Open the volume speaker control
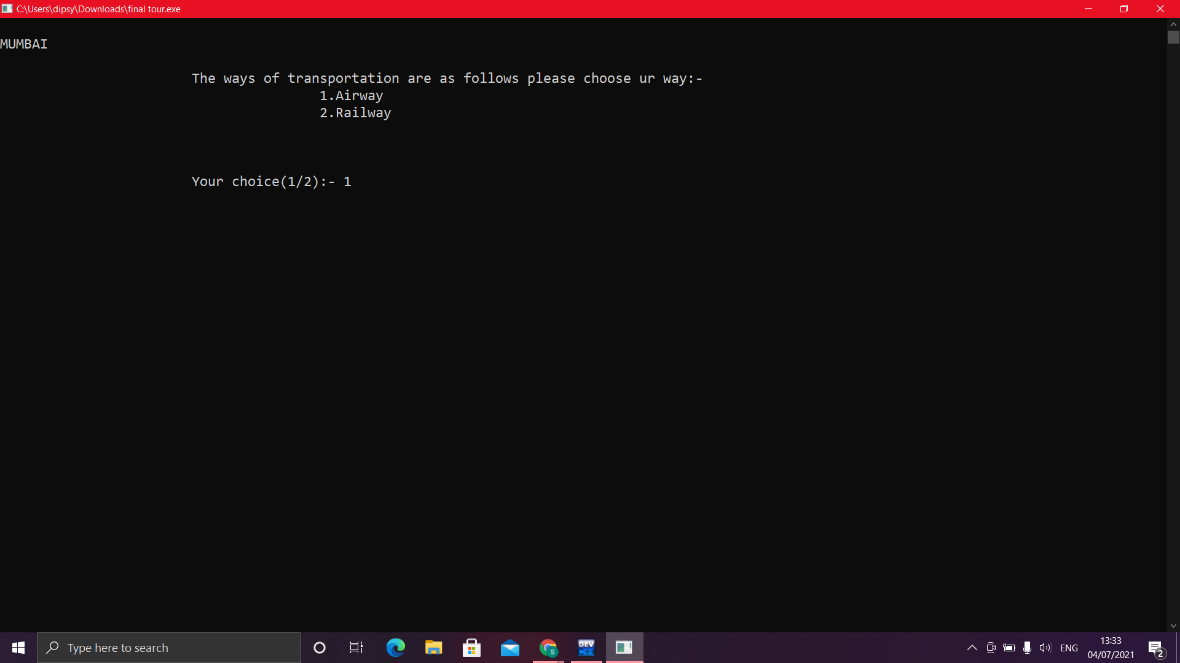The width and height of the screenshot is (1180, 663). pos(1045,648)
